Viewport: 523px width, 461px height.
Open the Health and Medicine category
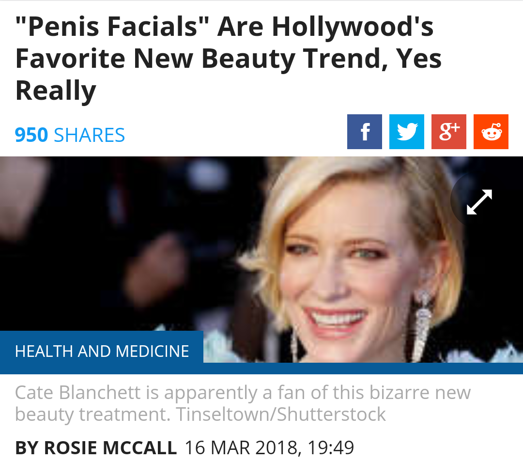click(102, 351)
